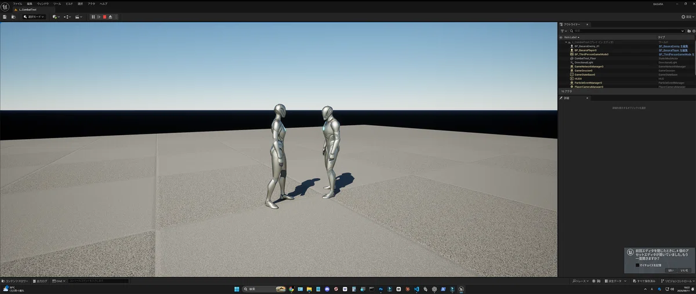Open the BP_ThirdPersonGameMode edit link

[x=676, y=55]
